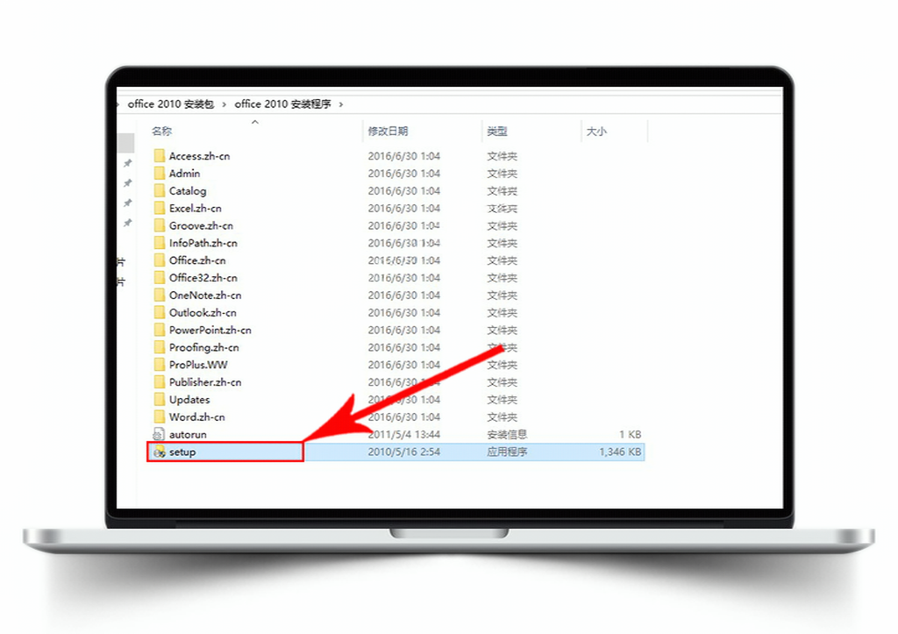Select the 'InfoPath.zh-cn' folder name
The height and width of the screenshot is (634, 898).
[x=203, y=243]
